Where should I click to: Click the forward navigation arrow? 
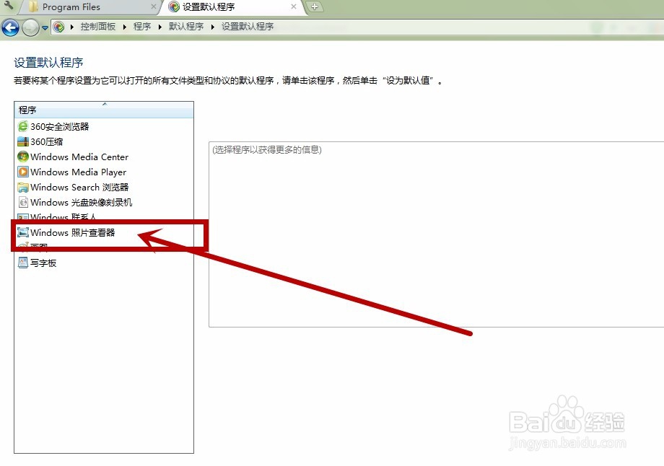click(x=30, y=27)
